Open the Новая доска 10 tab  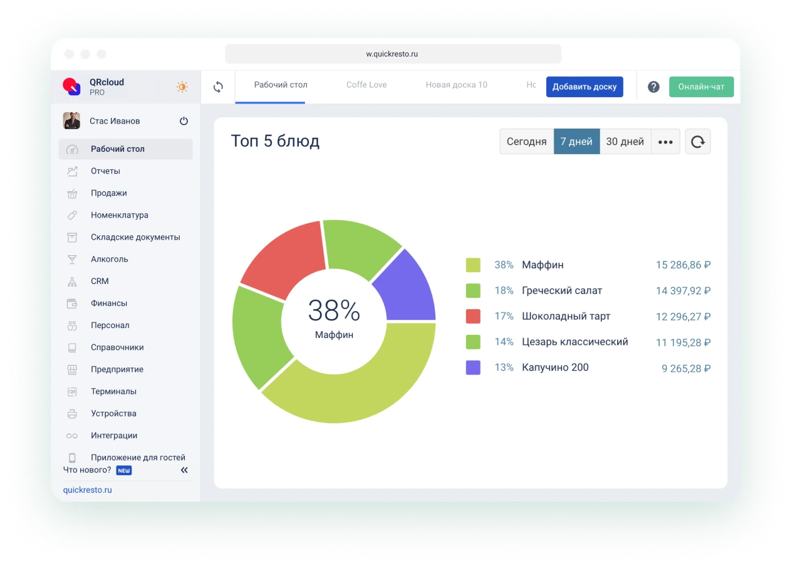pyautogui.click(x=456, y=85)
